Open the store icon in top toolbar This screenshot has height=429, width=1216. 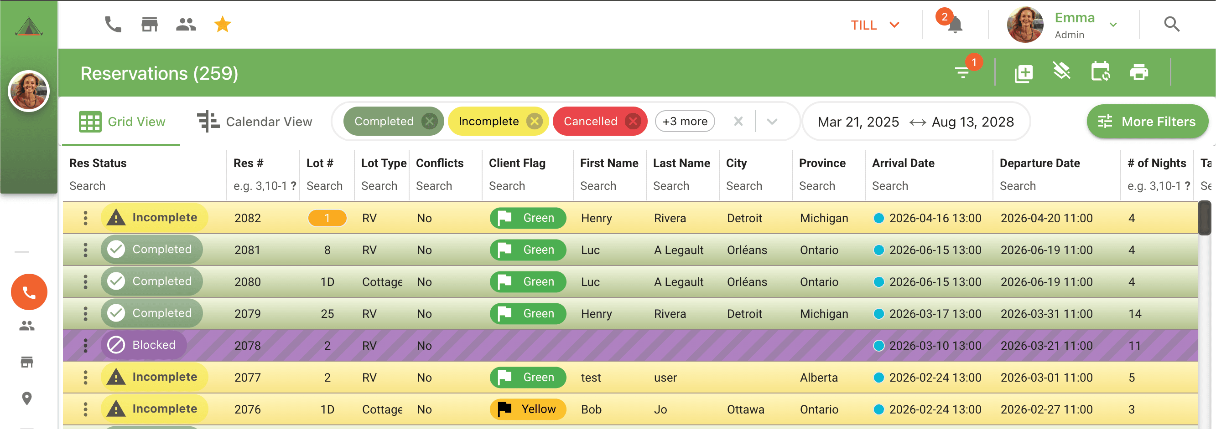click(x=149, y=25)
